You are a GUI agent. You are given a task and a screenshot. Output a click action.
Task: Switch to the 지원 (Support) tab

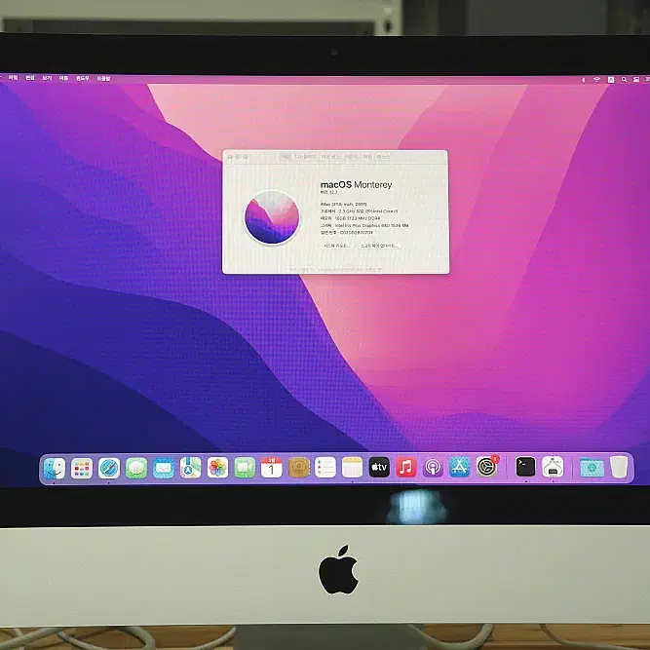click(367, 157)
